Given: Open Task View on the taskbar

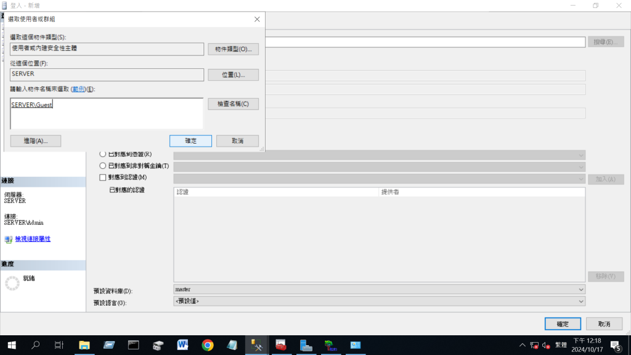Looking at the screenshot, I should point(59,345).
